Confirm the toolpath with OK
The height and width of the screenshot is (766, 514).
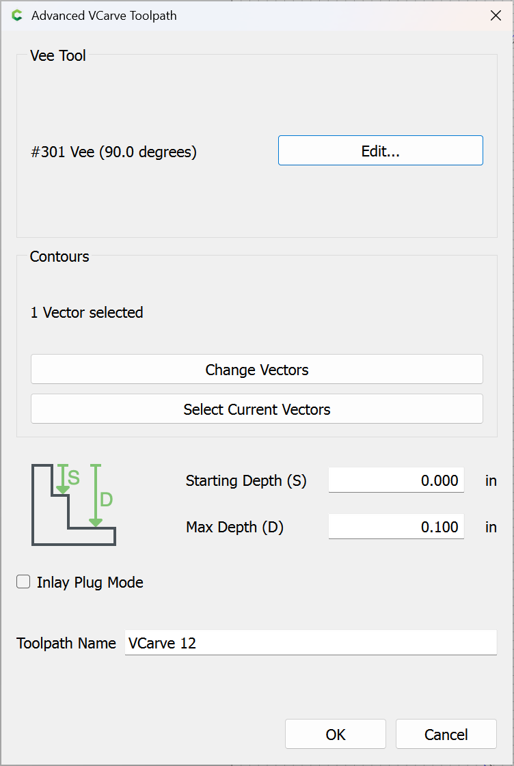coord(335,735)
